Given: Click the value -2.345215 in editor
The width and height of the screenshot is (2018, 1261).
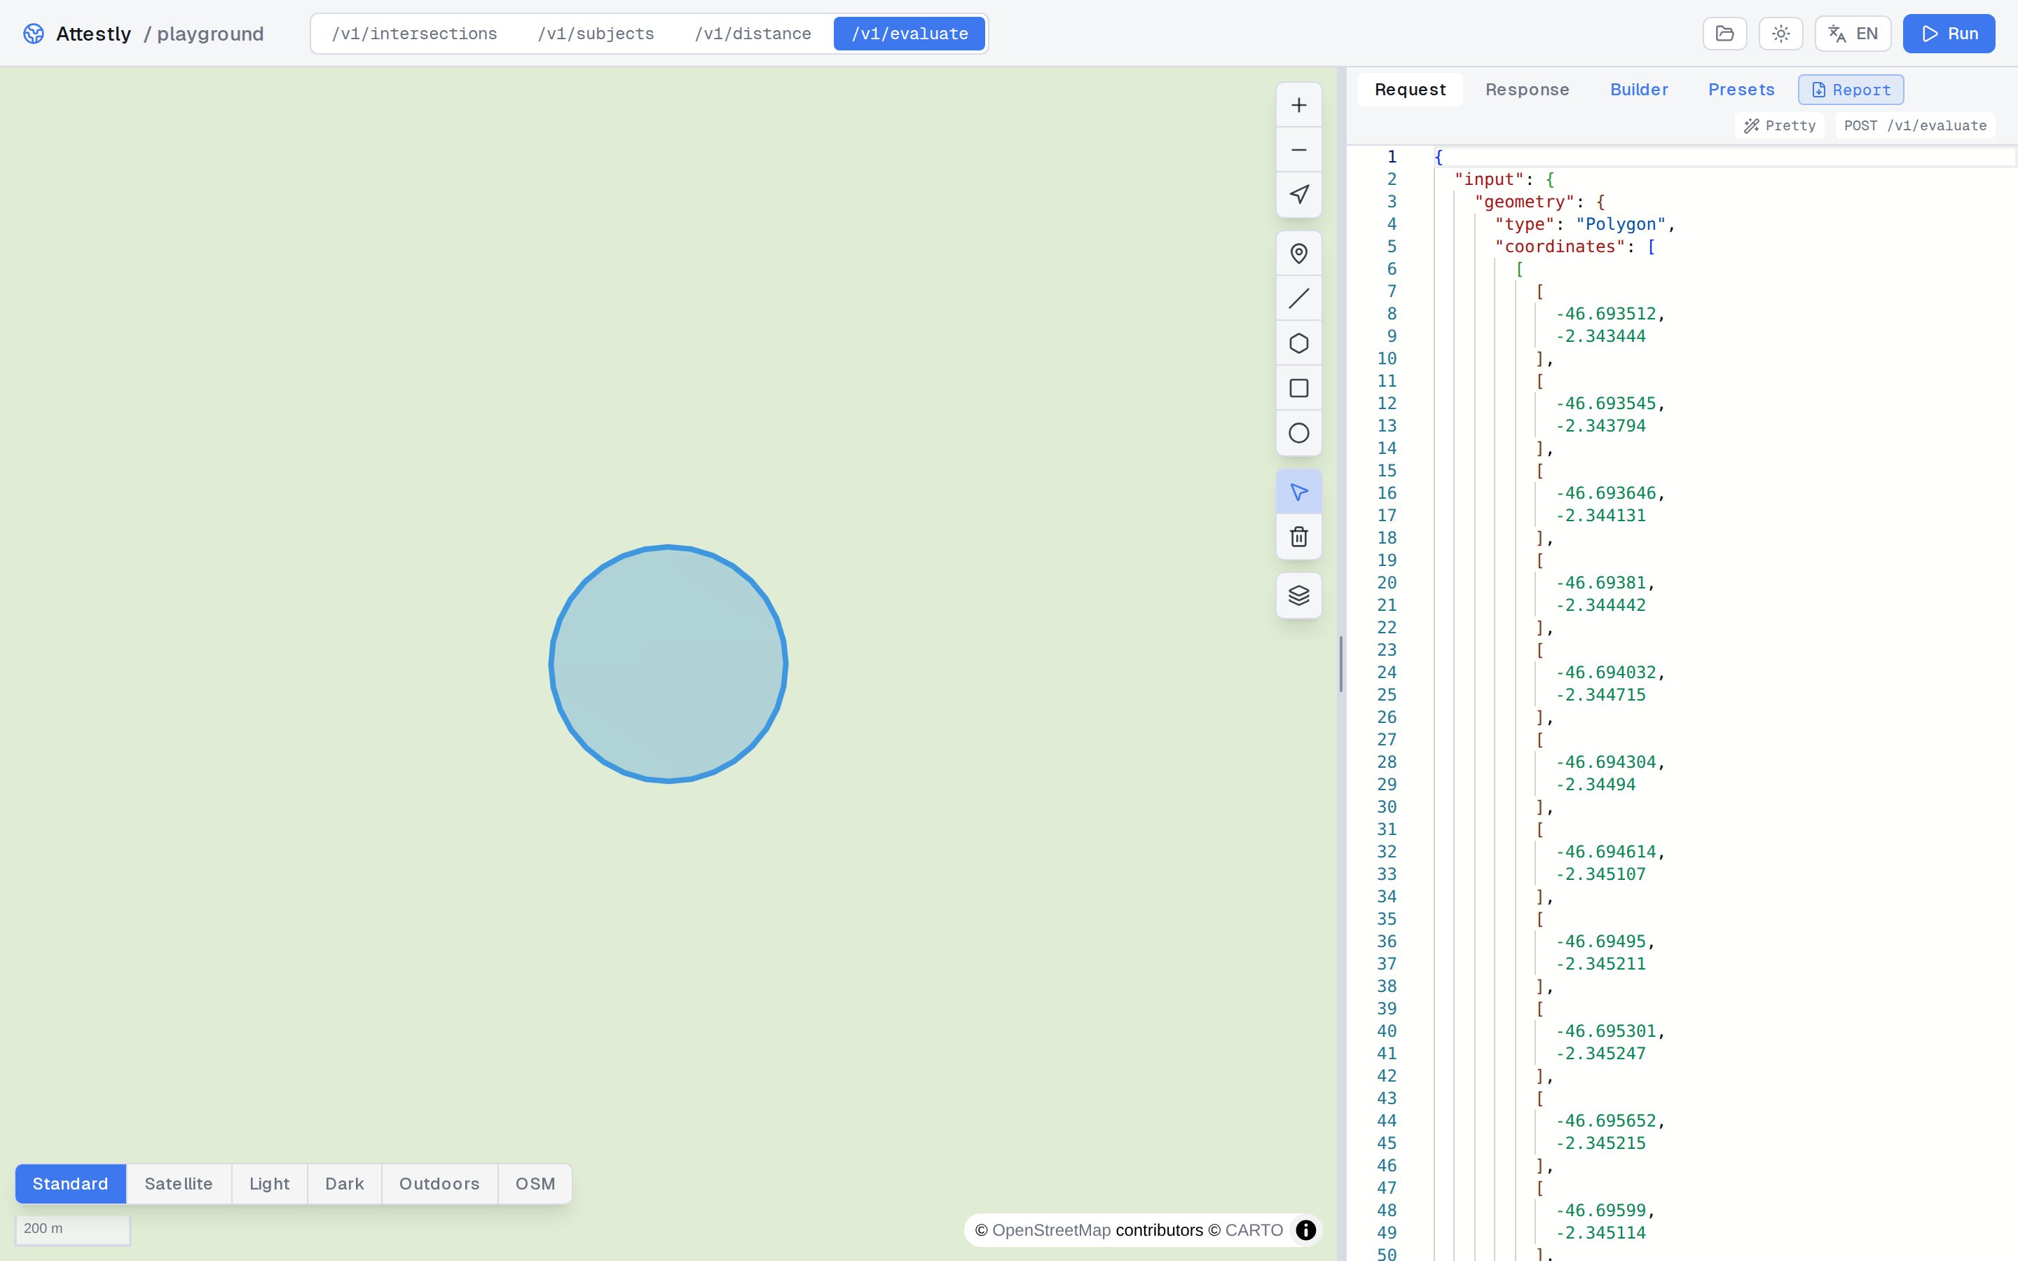Looking at the screenshot, I should (x=1600, y=1143).
